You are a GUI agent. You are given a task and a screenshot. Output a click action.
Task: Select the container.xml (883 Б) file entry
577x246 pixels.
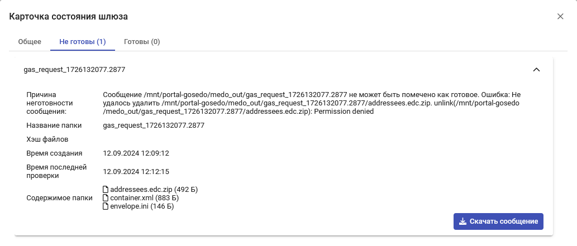(141, 198)
